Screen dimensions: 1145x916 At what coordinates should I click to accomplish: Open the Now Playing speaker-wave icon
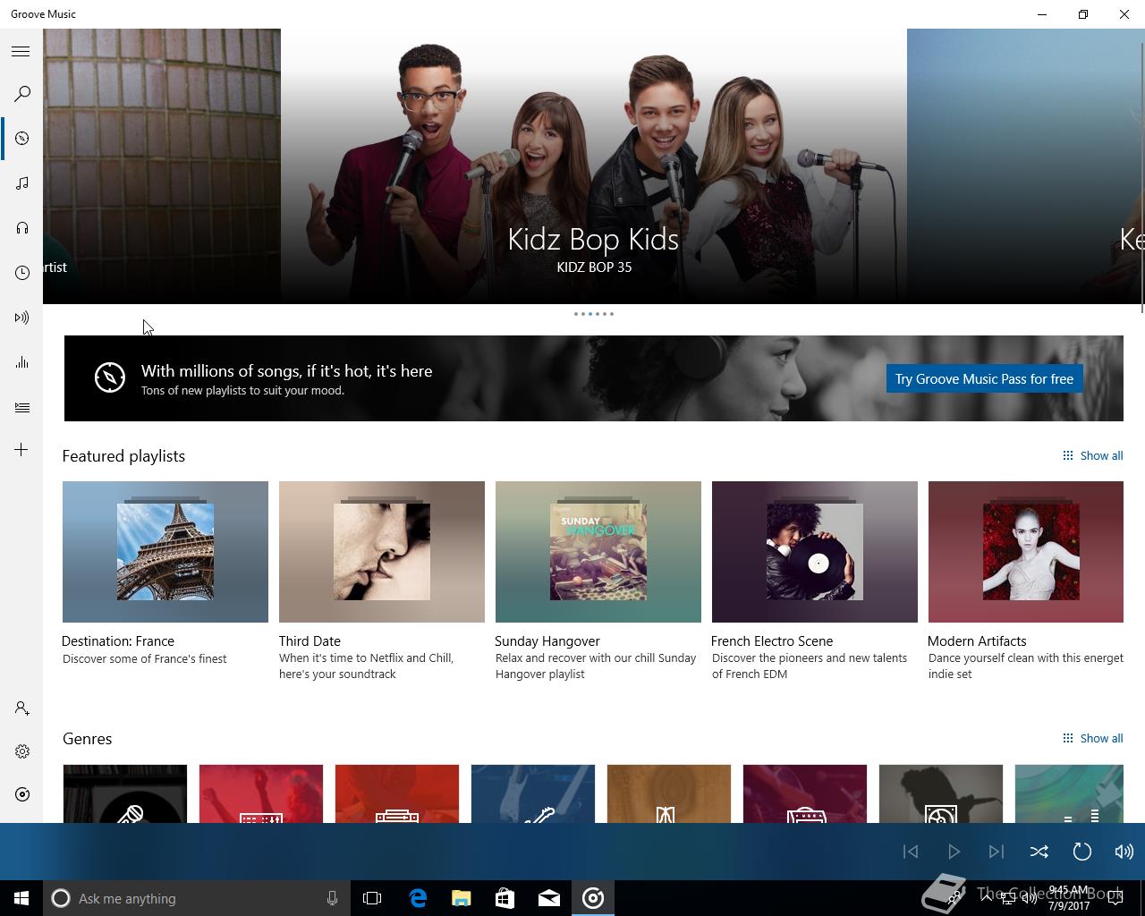tap(21, 318)
